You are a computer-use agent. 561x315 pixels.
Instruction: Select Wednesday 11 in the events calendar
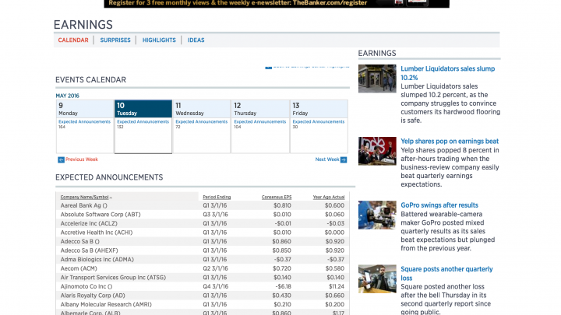coord(202,109)
